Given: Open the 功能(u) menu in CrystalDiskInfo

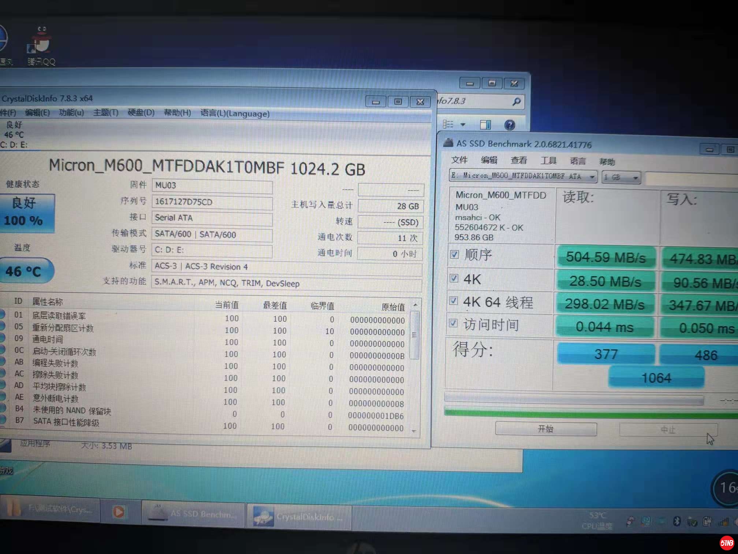Looking at the screenshot, I should coord(71,112).
